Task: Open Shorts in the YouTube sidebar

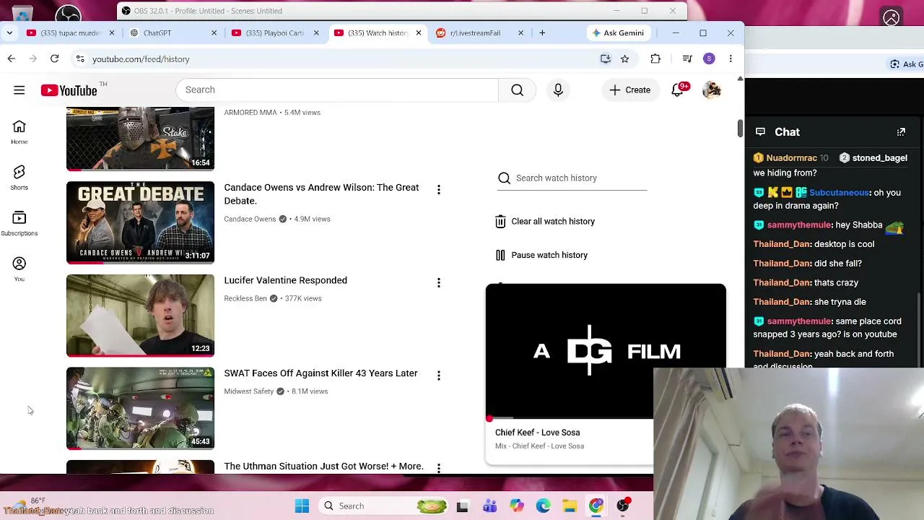Action: (x=19, y=178)
